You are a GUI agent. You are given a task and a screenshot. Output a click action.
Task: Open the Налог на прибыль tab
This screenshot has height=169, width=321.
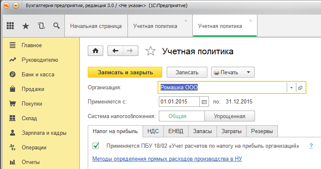[115, 131]
